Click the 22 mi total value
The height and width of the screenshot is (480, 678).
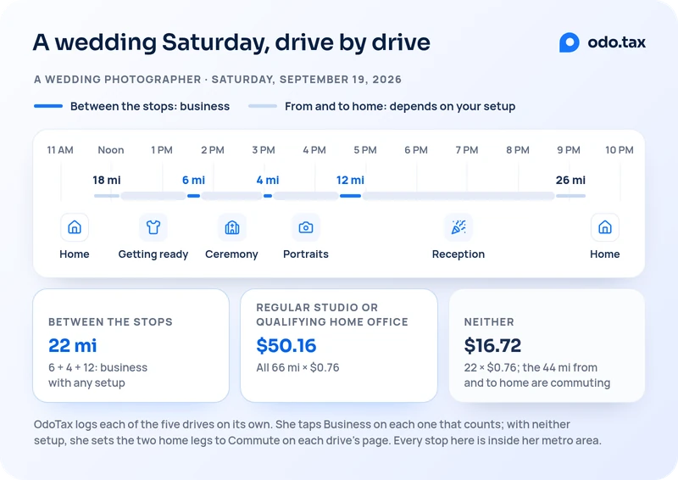pyautogui.click(x=73, y=345)
